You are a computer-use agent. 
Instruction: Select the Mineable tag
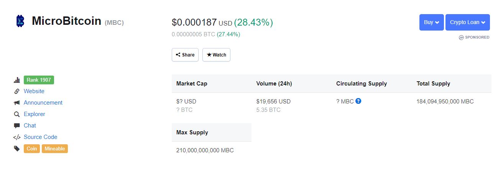(55, 148)
